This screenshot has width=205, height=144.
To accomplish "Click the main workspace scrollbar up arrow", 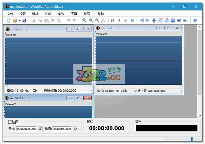I will [x=200, y=27].
